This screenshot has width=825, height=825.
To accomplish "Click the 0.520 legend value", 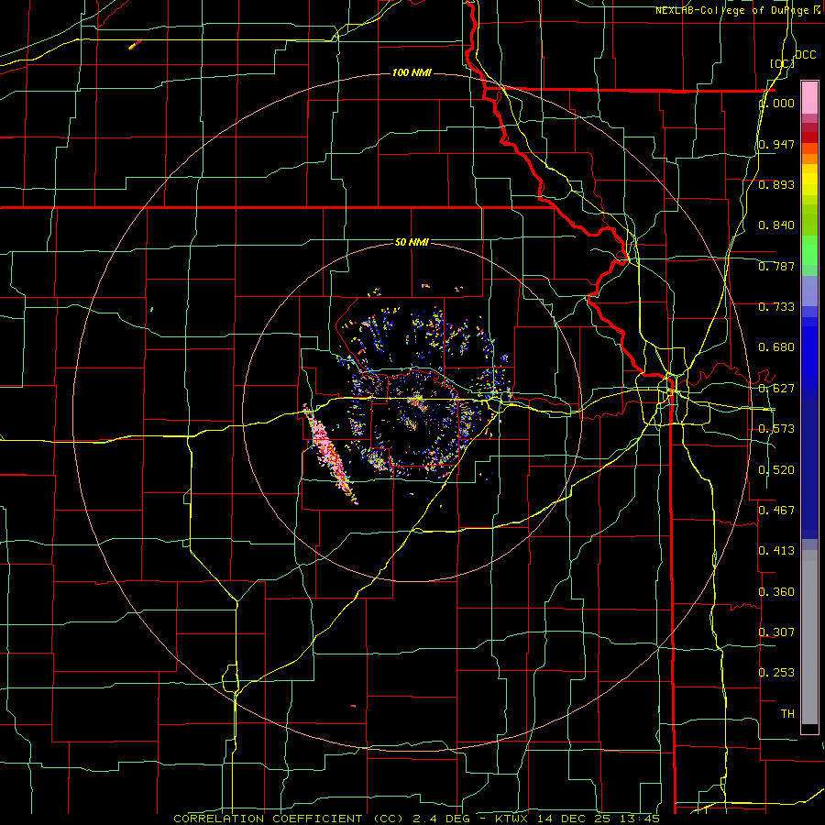I will [x=776, y=470].
